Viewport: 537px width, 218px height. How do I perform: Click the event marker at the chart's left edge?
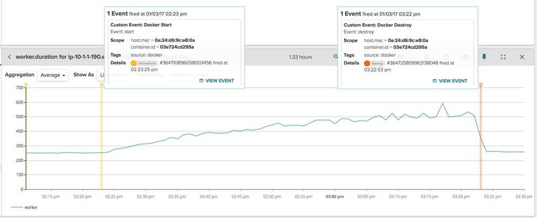point(26,85)
